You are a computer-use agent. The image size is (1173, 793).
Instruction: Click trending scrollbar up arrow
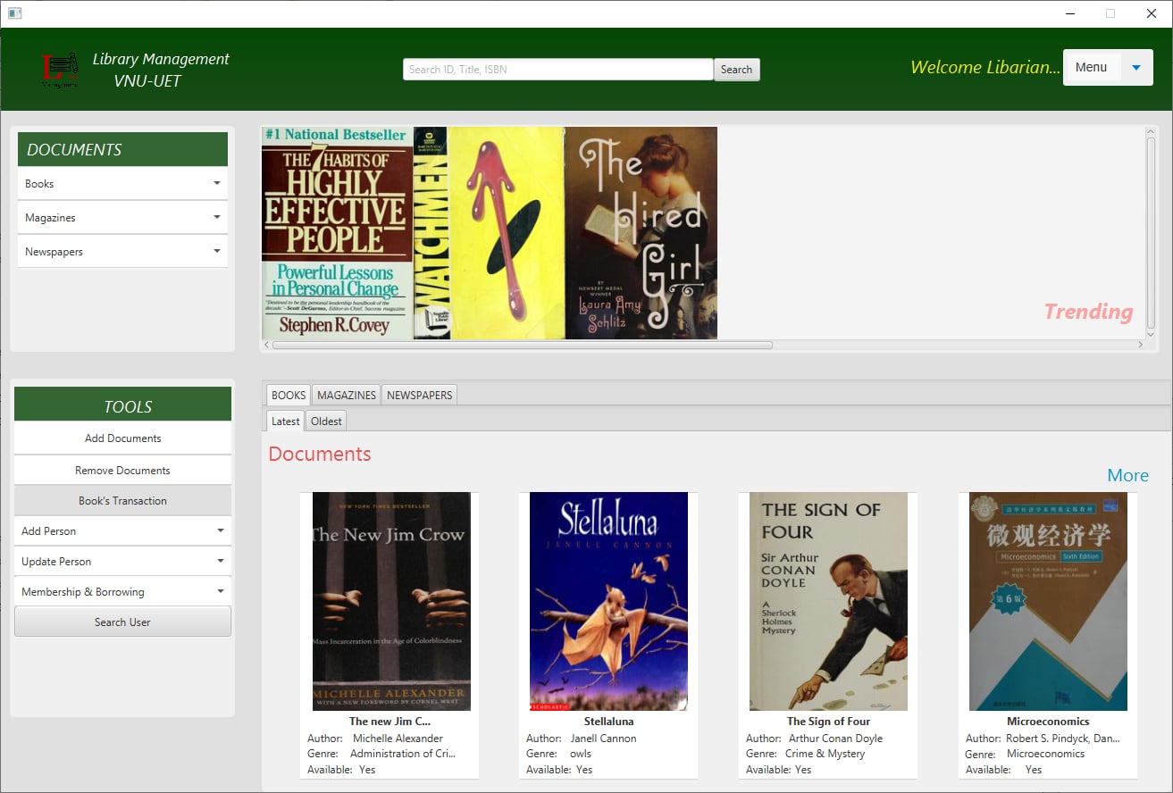(x=1152, y=131)
